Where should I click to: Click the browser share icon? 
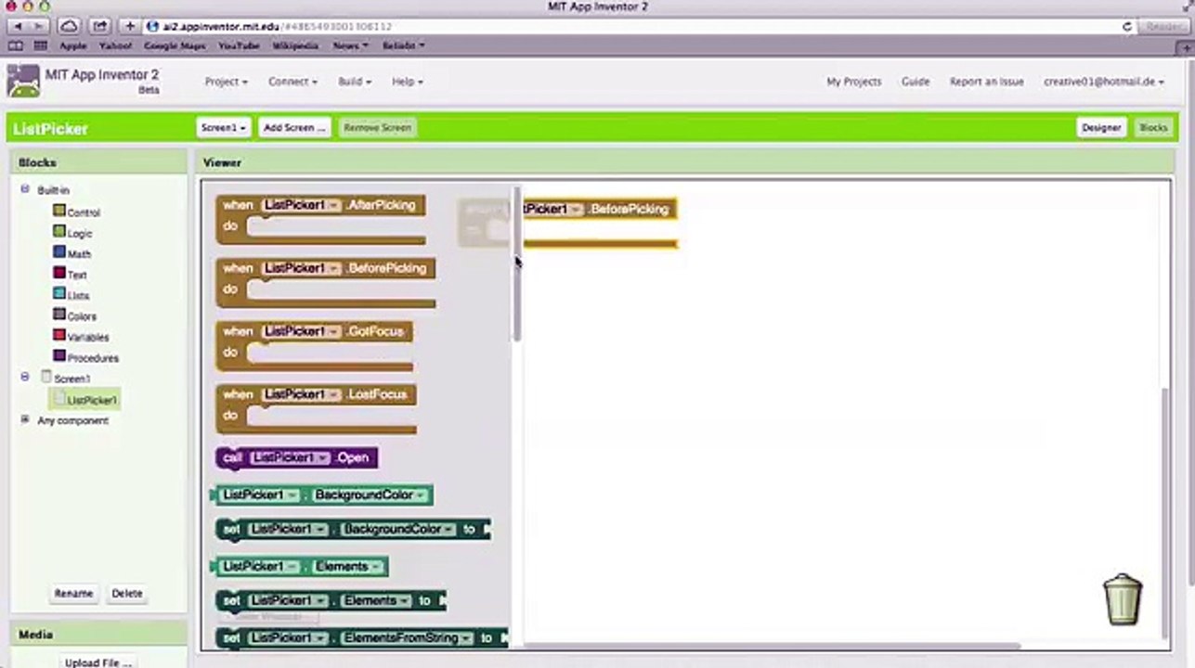(x=99, y=27)
